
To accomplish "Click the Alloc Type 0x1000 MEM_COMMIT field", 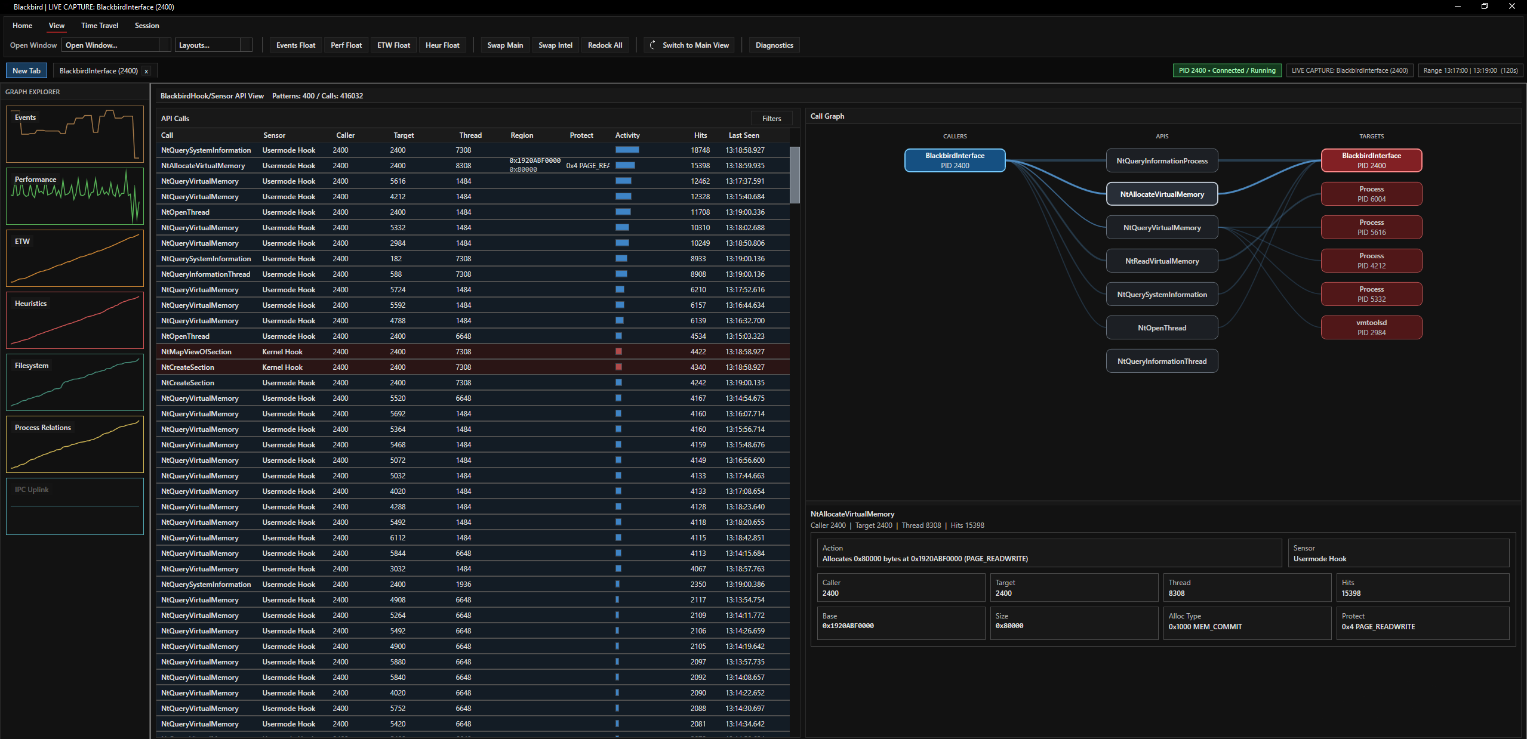I will pos(1247,623).
